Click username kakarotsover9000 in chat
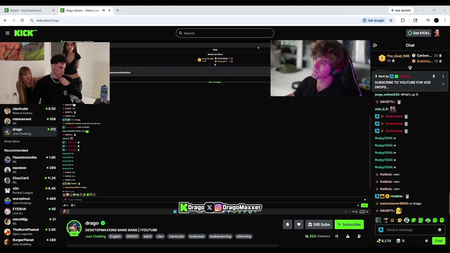This screenshot has width=450, height=253. coord(394,203)
